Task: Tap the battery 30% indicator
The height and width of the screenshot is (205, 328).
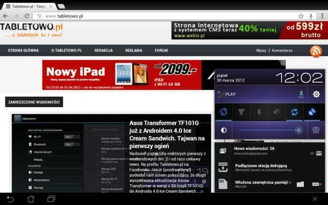Action: click(301, 95)
